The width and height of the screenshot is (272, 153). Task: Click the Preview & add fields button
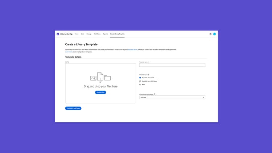coord(73,108)
